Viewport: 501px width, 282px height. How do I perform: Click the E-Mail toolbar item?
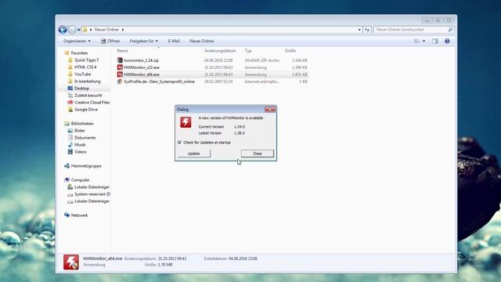click(x=174, y=41)
